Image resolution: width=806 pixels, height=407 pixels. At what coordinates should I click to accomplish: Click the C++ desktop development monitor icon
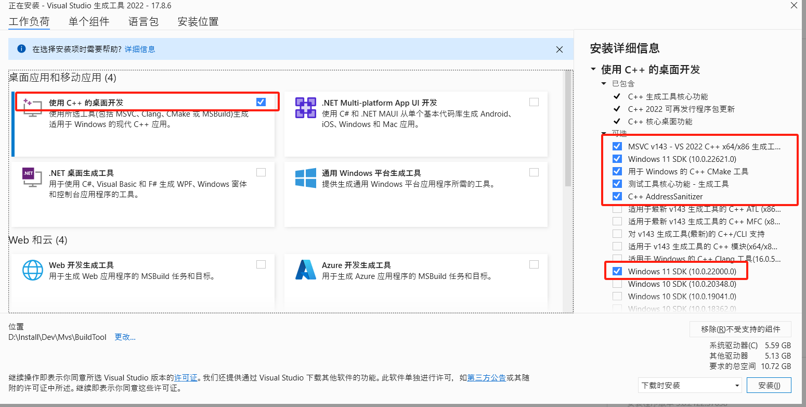(33, 107)
